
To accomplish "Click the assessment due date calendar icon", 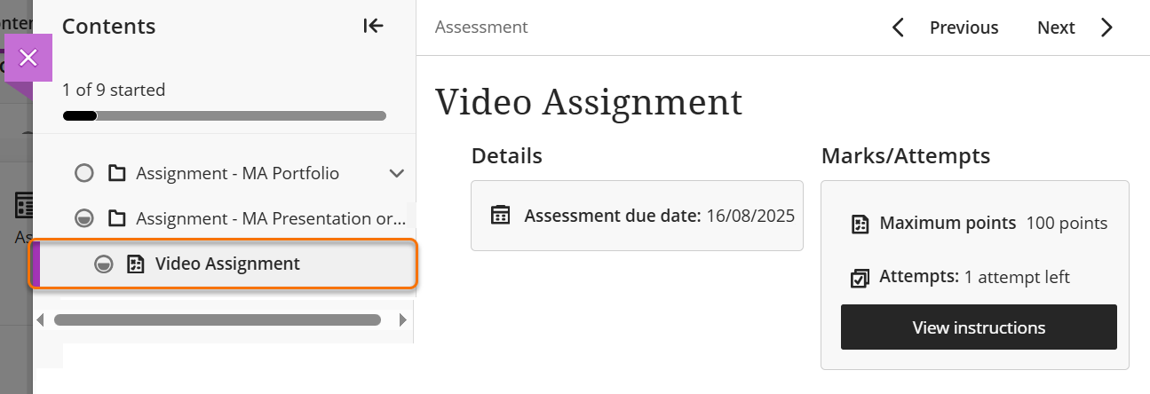I will click(x=501, y=216).
